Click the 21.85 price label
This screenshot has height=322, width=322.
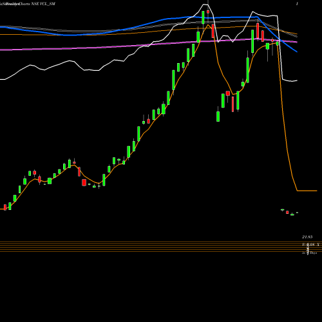pyautogui.click(x=307, y=237)
